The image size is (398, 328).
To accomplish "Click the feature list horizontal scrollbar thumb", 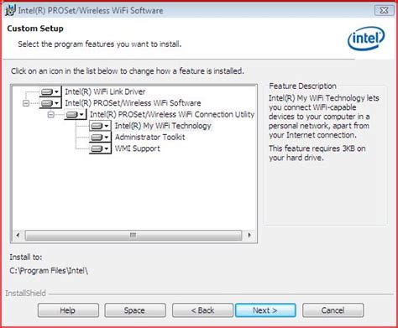I will 134,235.
